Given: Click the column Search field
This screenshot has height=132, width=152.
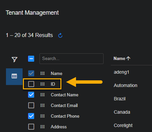Looking at the screenshot, I should pos(71,59).
